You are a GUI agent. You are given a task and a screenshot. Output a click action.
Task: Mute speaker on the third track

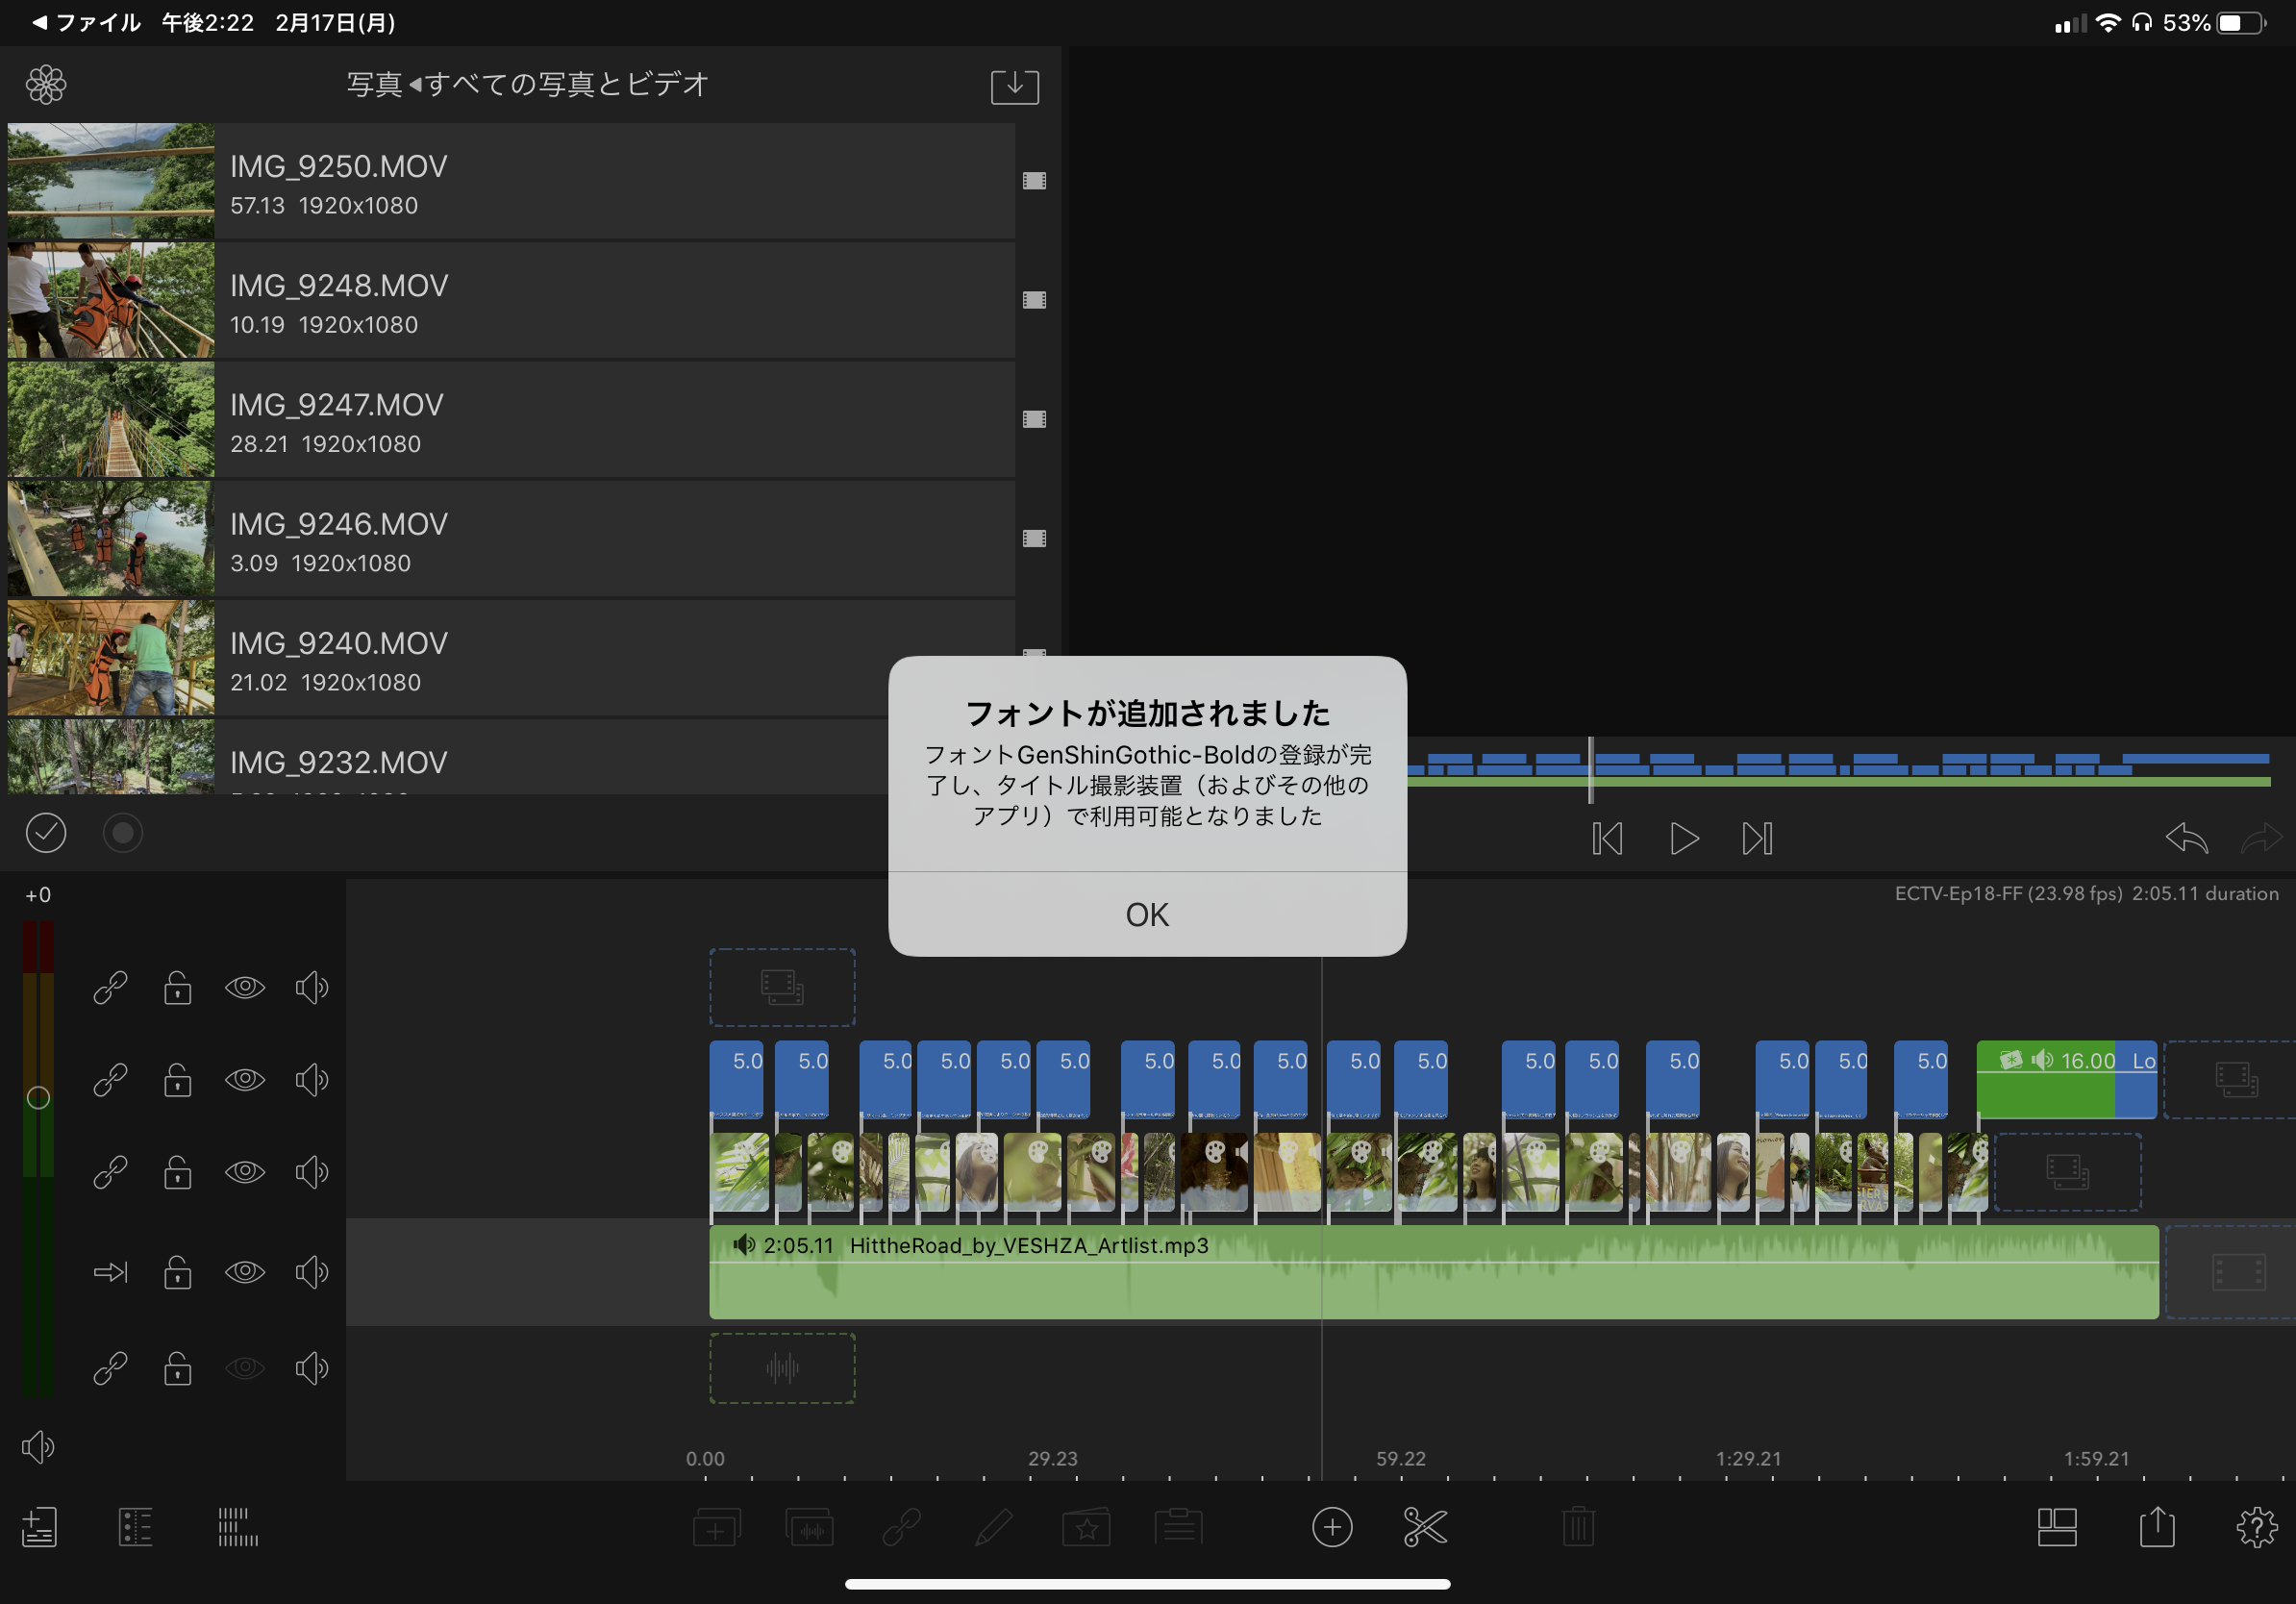(x=311, y=1171)
